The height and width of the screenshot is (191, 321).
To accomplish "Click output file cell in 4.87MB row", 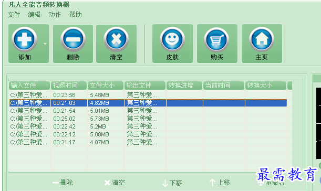I will pyautogui.click(x=145, y=142).
